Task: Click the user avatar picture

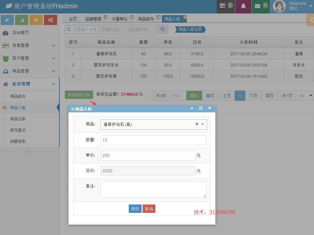Action: (x=279, y=6)
